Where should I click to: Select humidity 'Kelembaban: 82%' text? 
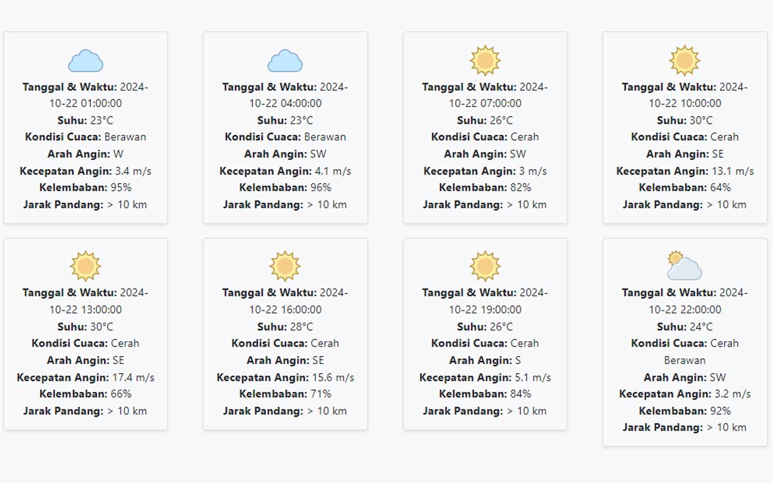click(x=485, y=187)
